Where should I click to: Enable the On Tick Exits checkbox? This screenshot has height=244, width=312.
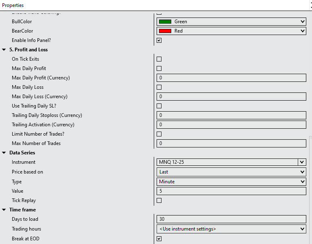[x=159, y=59]
